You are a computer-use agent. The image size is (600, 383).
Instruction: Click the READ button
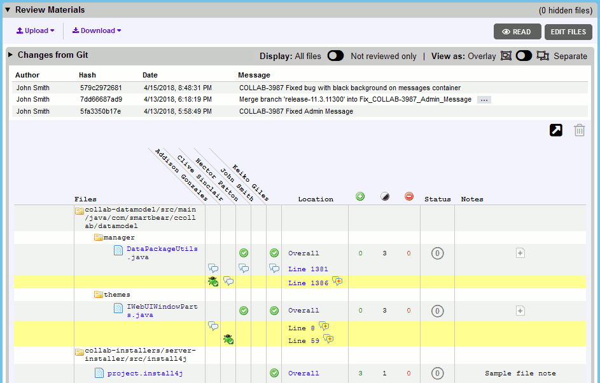517,32
